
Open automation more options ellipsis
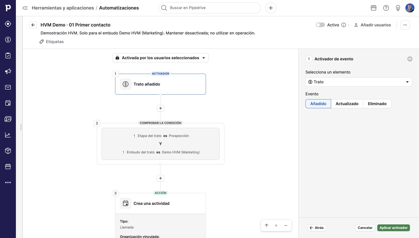[x=405, y=25]
